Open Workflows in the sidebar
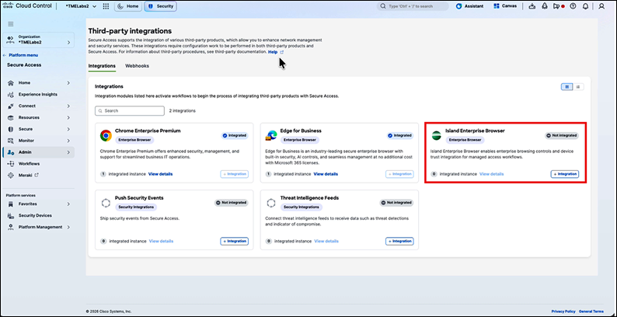Viewport: 617px width, 317px height. tap(39, 164)
